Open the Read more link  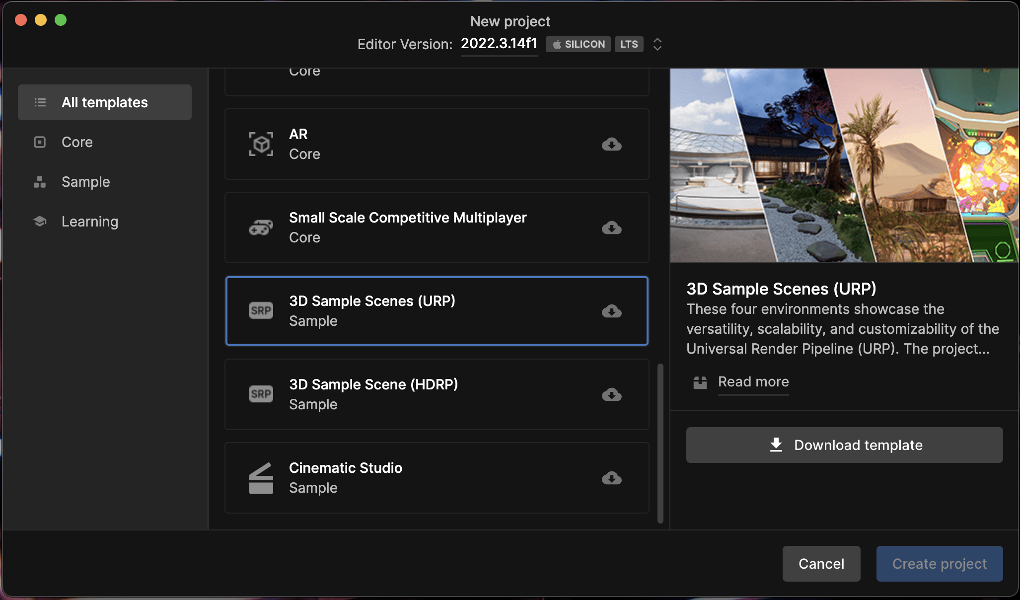pos(753,382)
